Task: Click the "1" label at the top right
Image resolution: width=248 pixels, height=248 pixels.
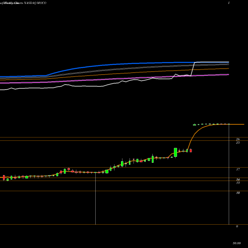Action: pos(229,3)
